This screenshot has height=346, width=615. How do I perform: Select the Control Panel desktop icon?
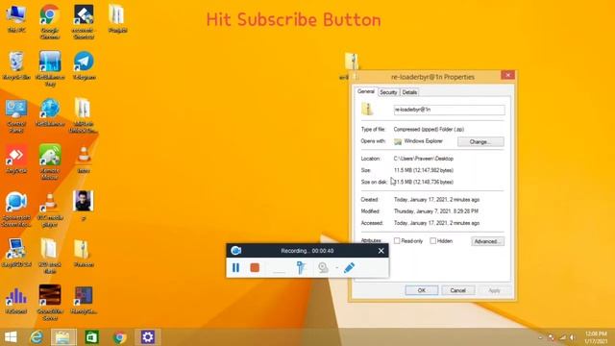click(16, 115)
